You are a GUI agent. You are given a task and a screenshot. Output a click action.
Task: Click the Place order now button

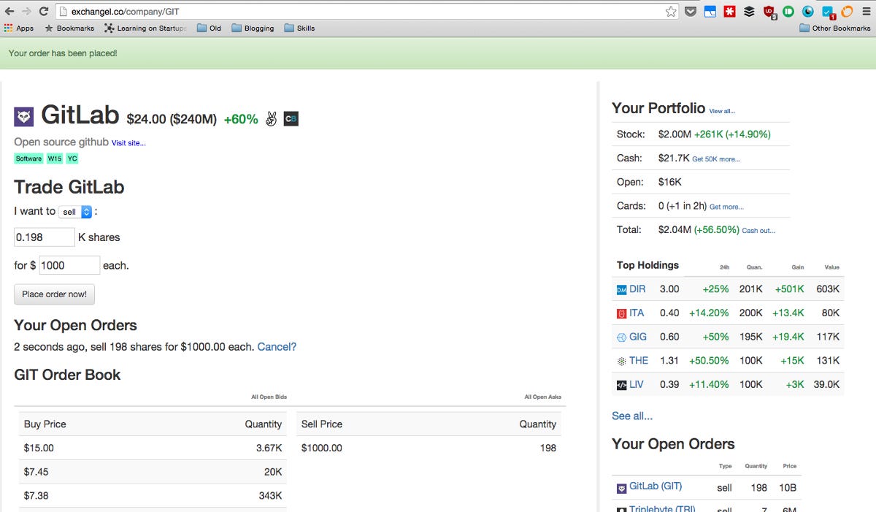(54, 294)
